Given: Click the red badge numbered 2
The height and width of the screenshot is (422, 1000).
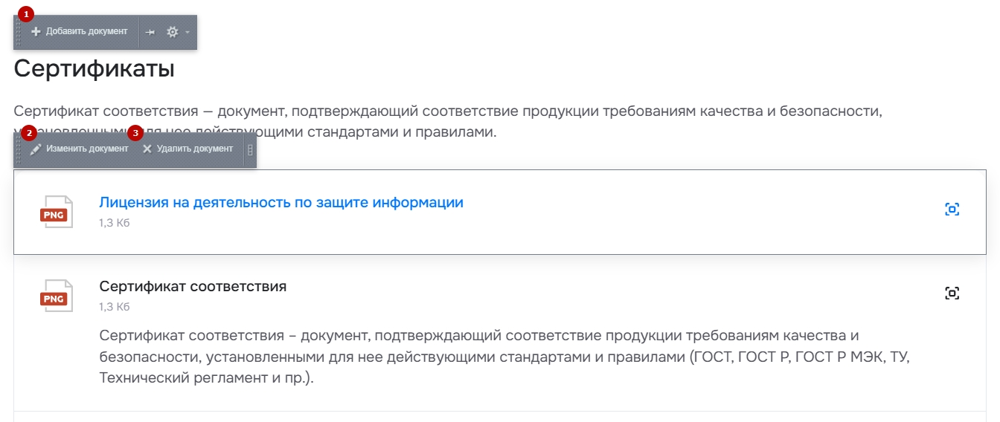Looking at the screenshot, I should [28, 133].
